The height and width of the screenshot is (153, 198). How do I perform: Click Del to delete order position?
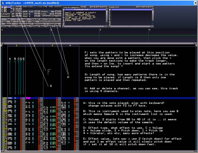tap(18, 11)
